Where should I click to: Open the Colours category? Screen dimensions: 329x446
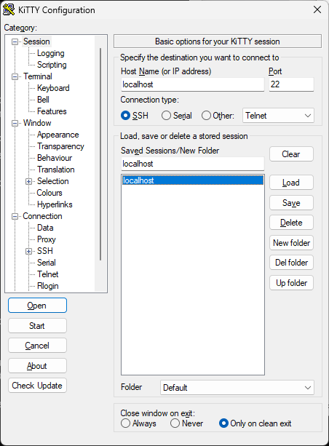(x=49, y=193)
